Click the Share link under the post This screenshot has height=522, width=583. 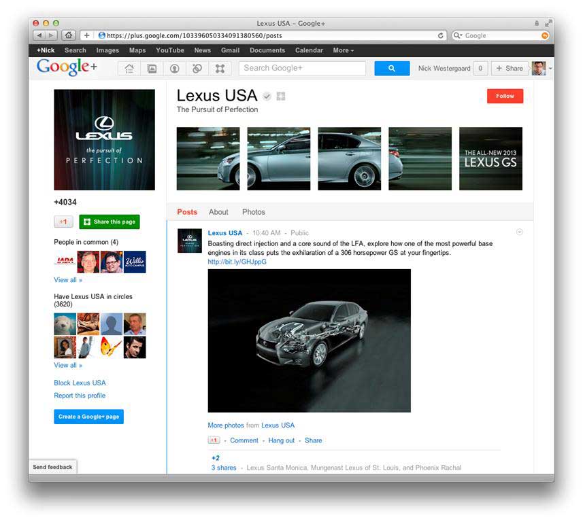[314, 440]
